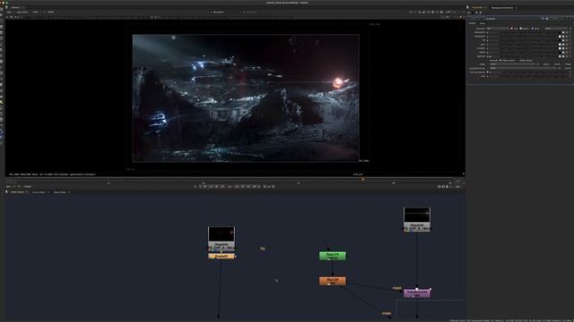This screenshot has height=322, width=574.
Task: Enable the reverse checkbox
Action: tap(488, 60)
